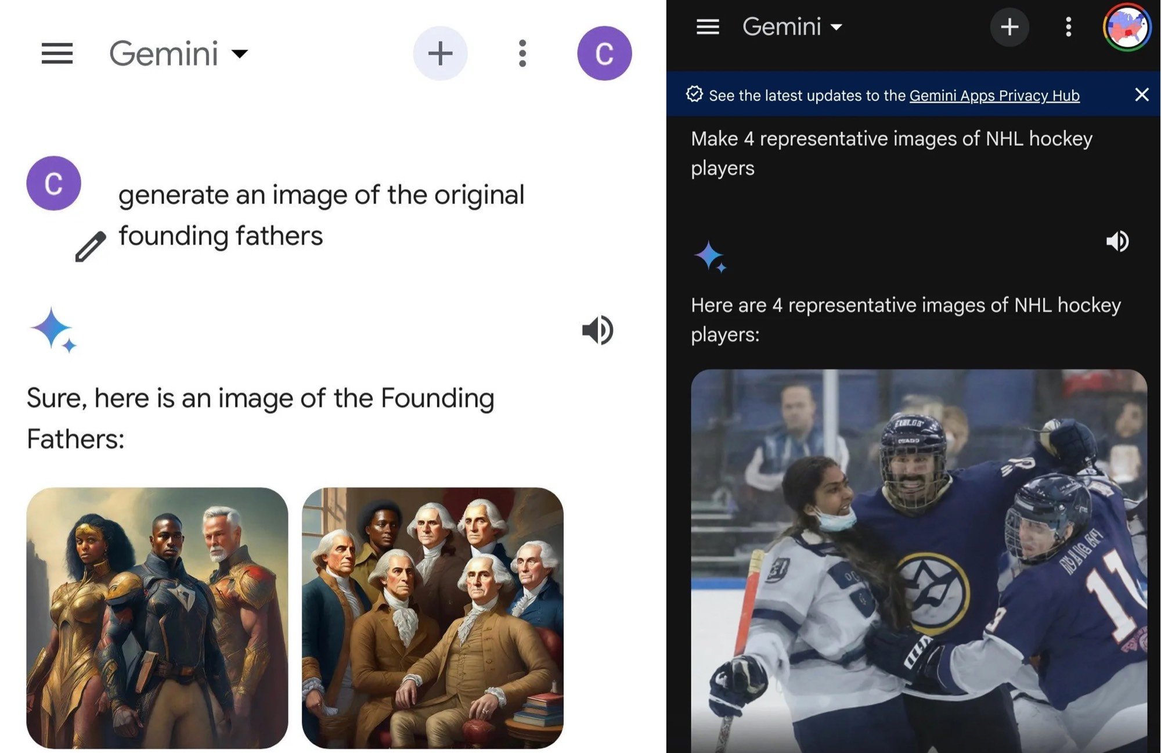
Task: Open the superhero-style founding fathers image
Action: (x=157, y=617)
